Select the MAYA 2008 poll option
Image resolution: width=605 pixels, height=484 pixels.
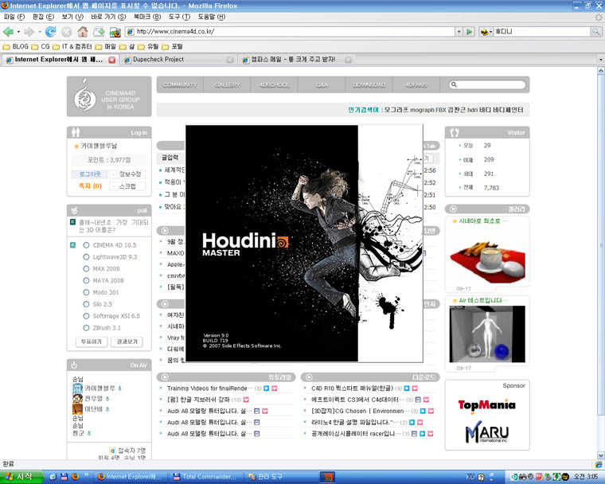[86, 280]
